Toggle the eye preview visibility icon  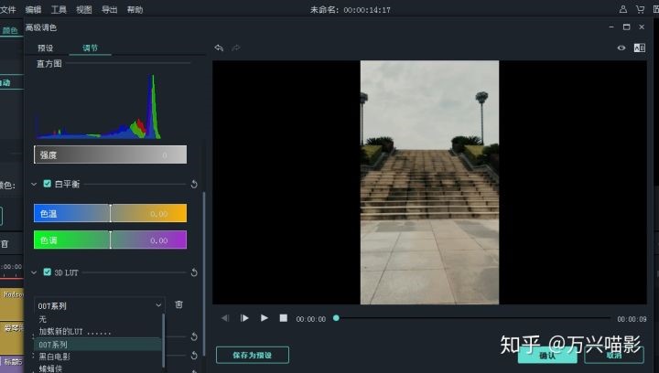click(621, 48)
